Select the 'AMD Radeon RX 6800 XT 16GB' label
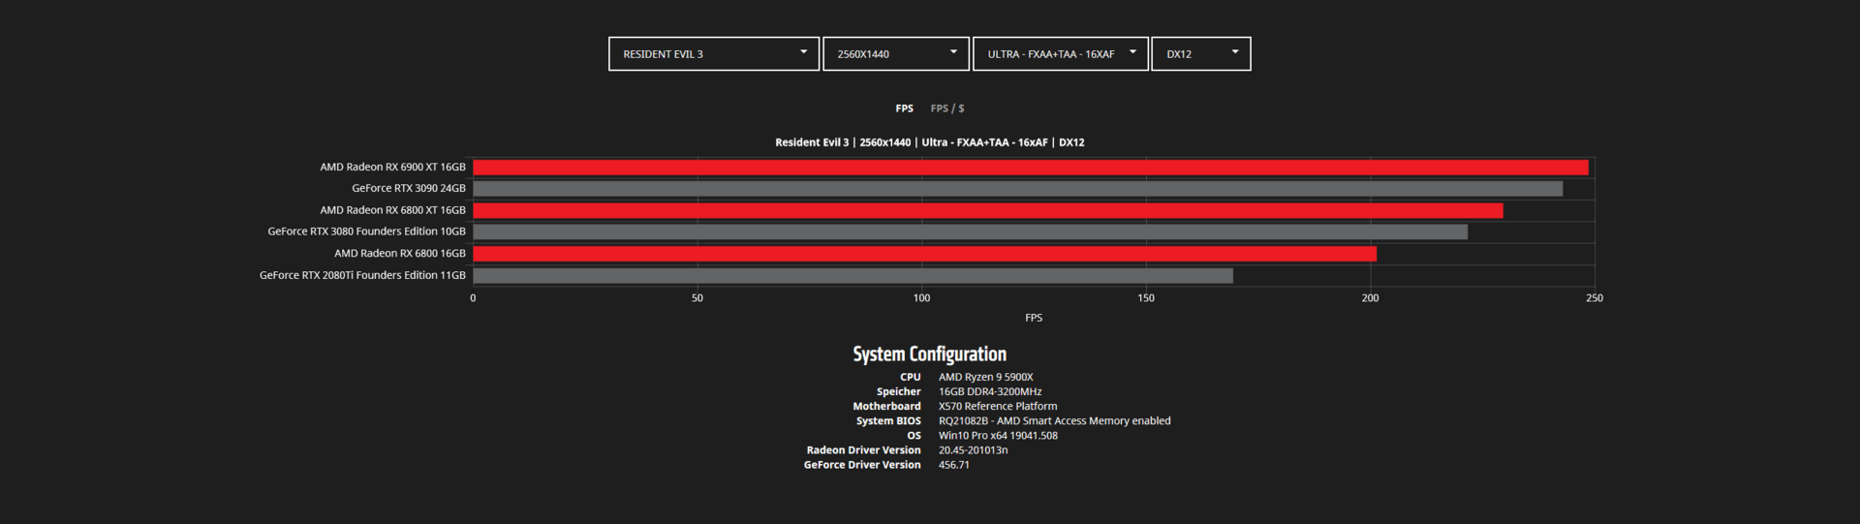Image resolution: width=1860 pixels, height=524 pixels. pos(392,210)
